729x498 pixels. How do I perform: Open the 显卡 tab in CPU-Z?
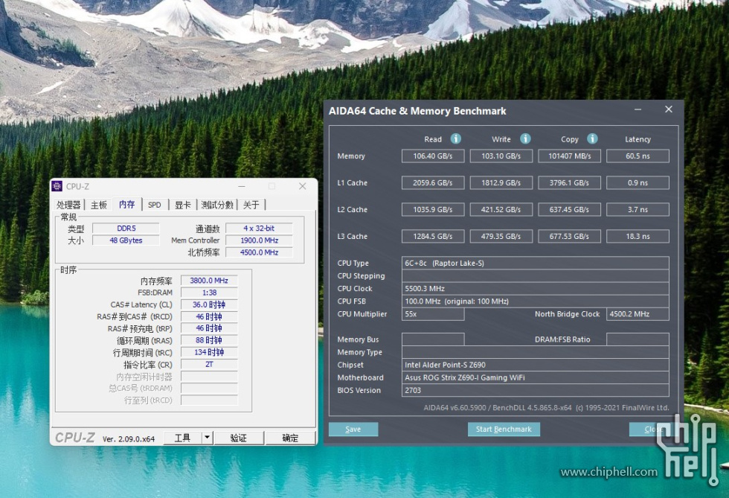[x=183, y=205]
